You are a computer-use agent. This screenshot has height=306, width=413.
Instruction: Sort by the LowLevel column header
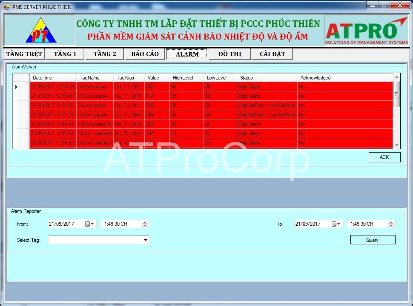coord(220,78)
